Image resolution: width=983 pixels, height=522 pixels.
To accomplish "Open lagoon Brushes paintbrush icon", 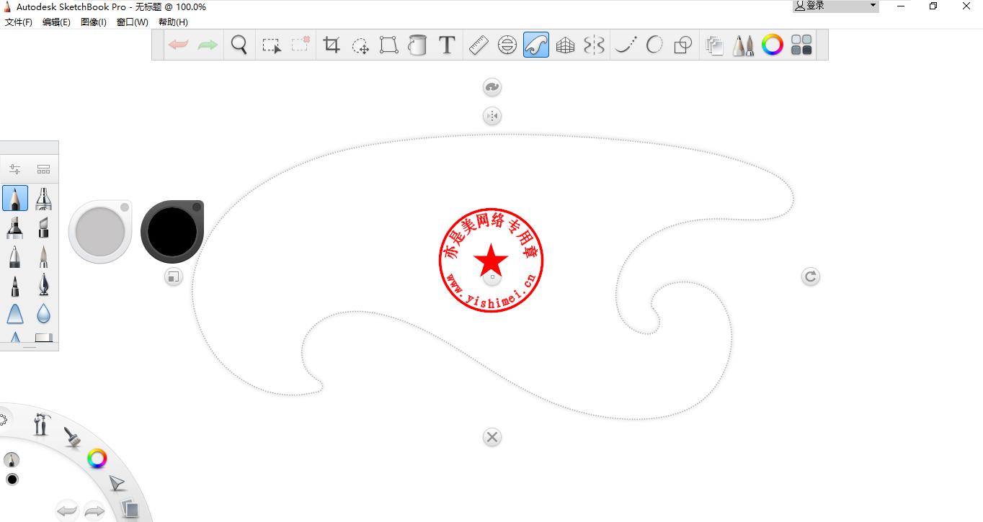I will click(x=71, y=436).
